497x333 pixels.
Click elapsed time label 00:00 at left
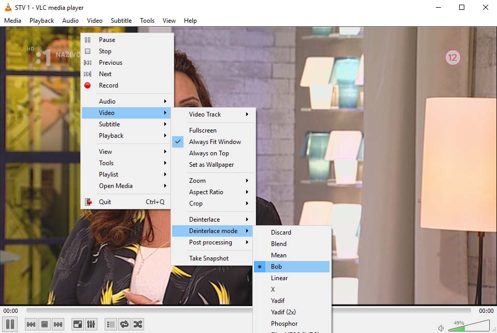[x=11, y=311]
